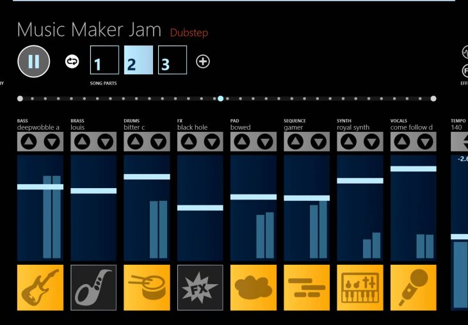This screenshot has width=468, height=325.
Task: Click the Sequence volume fader handle
Action: [x=307, y=198]
